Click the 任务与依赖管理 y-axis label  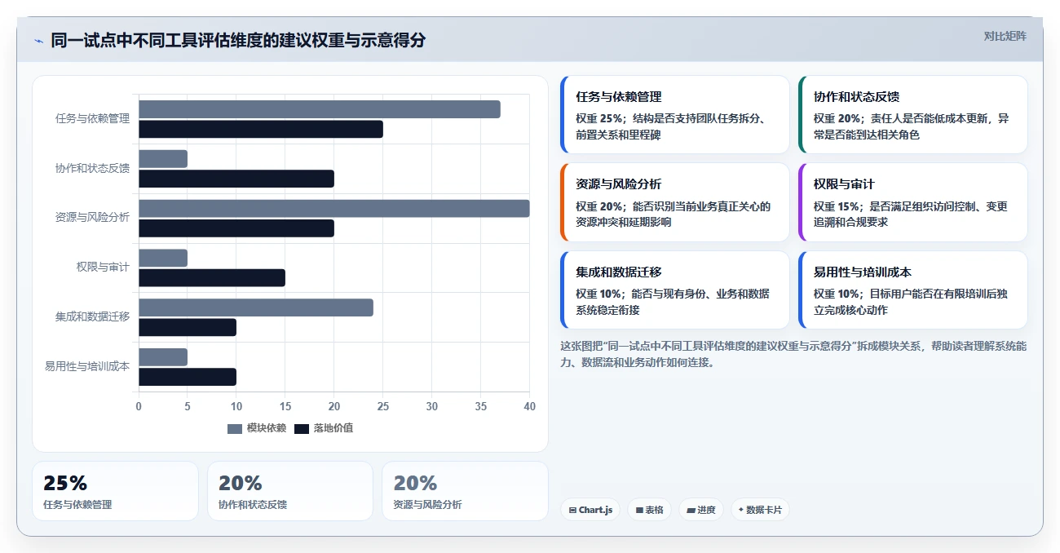(92, 118)
